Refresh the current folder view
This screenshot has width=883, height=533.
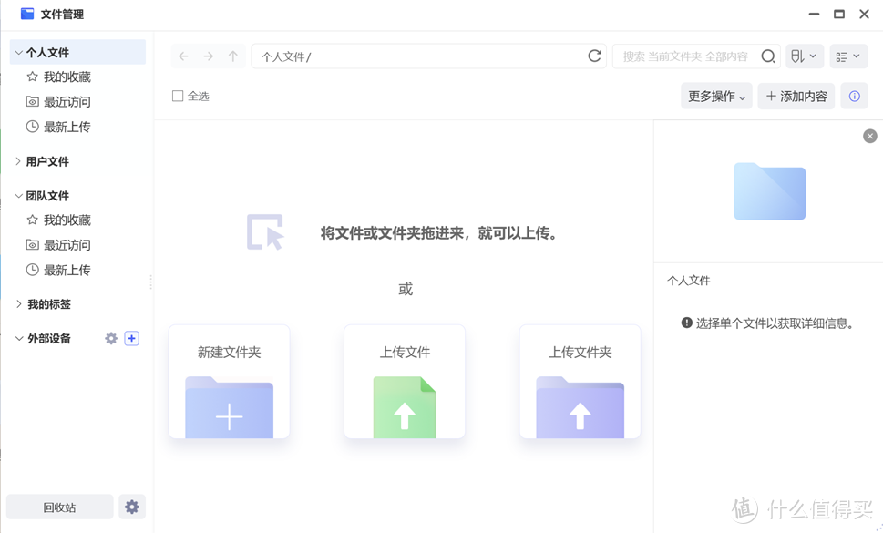[594, 56]
